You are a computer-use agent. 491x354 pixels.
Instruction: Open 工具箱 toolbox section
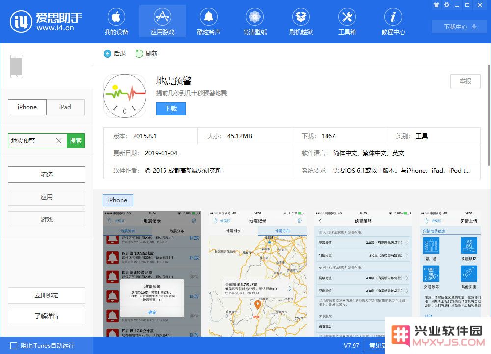pyautogui.click(x=347, y=22)
